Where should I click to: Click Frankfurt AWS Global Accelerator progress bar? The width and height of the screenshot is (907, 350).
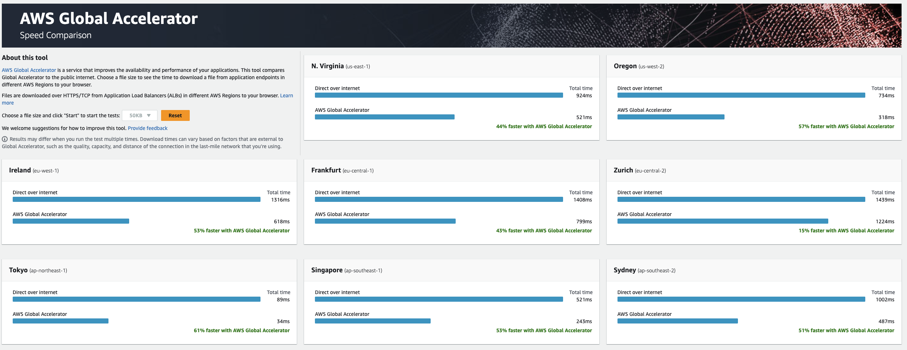pos(385,221)
